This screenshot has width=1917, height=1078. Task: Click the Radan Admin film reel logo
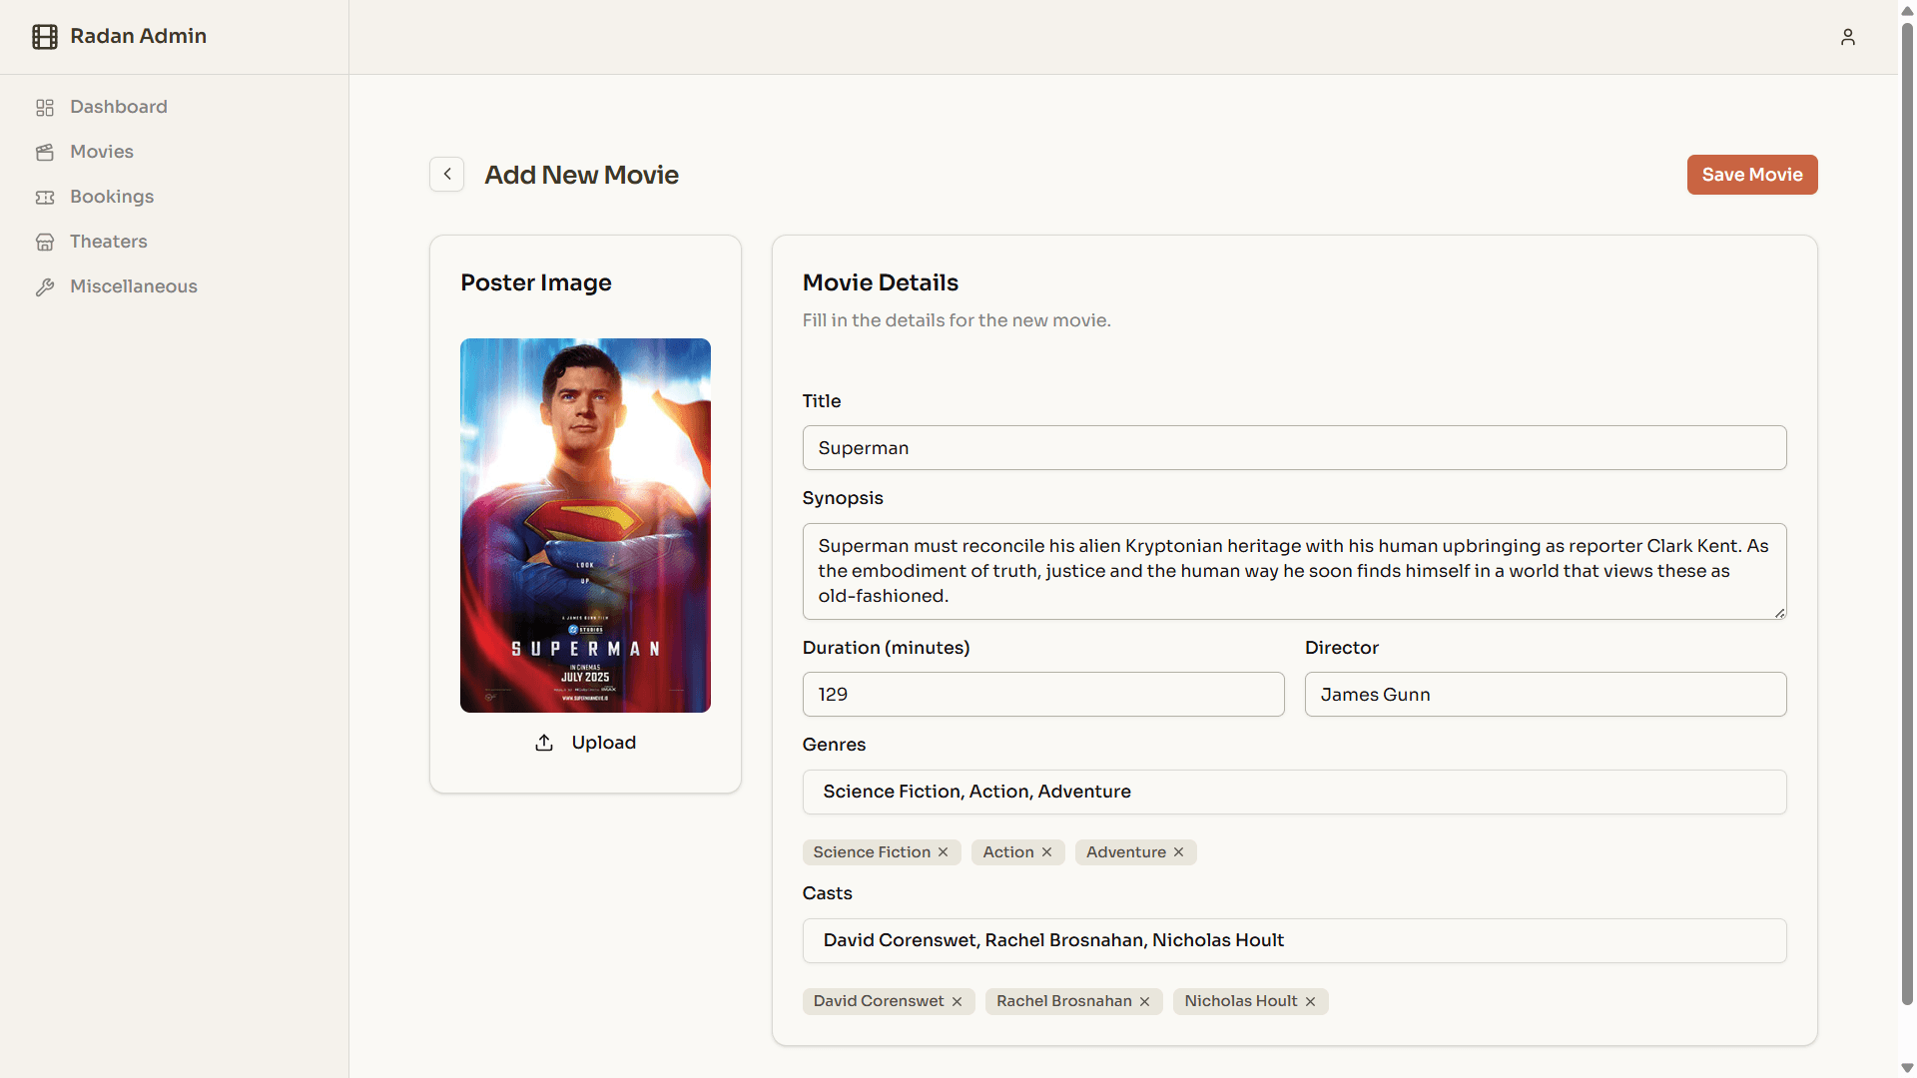[x=44, y=36]
